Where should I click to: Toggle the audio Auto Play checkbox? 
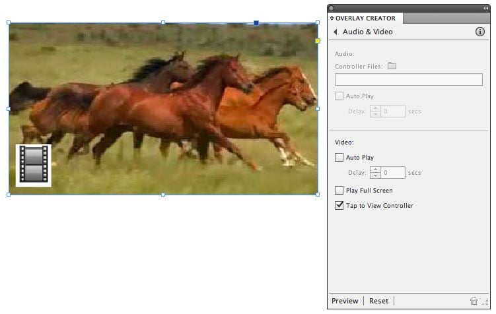pos(339,96)
